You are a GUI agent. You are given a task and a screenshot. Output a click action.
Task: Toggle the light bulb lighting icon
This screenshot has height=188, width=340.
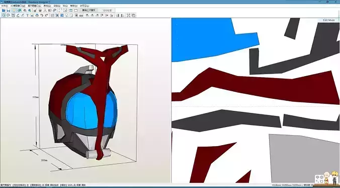point(14,10)
